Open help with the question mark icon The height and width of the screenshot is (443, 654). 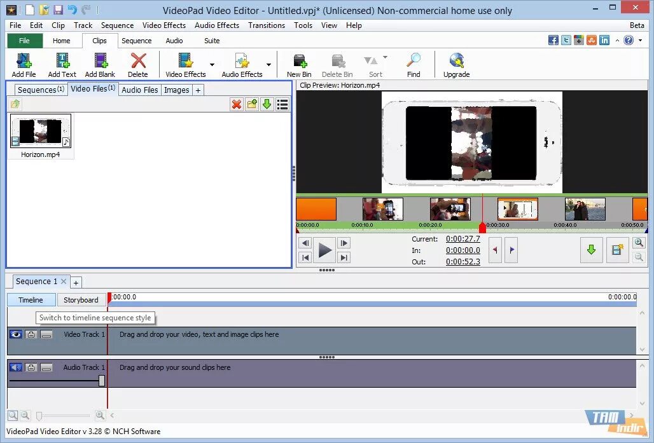(x=629, y=40)
